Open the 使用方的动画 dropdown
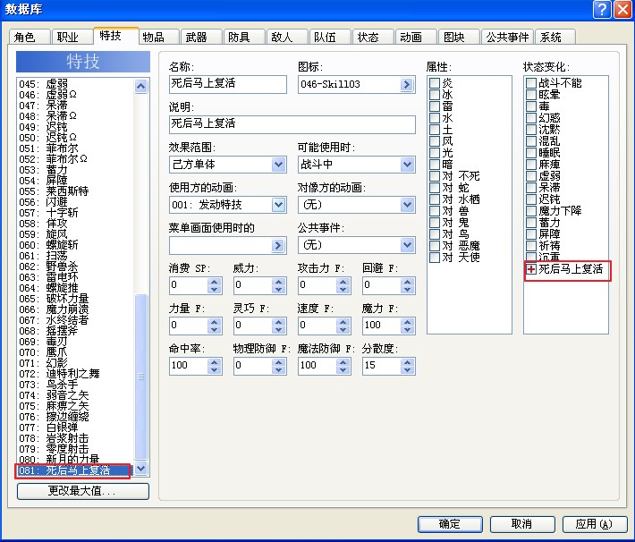 point(278,205)
